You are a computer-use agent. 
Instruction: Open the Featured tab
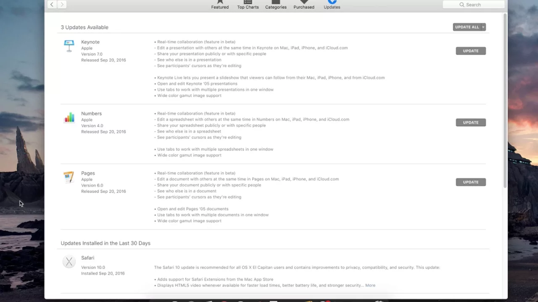point(220,5)
